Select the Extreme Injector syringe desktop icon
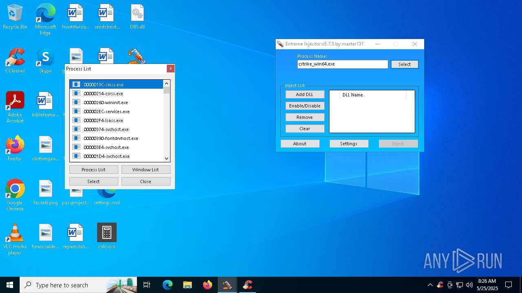The height and width of the screenshot is (293, 522). (x=137, y=56)
